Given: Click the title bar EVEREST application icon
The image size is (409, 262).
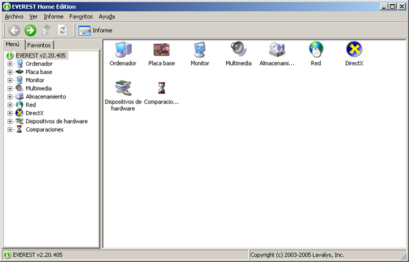Looking at the screenshot, I should 7,7.
